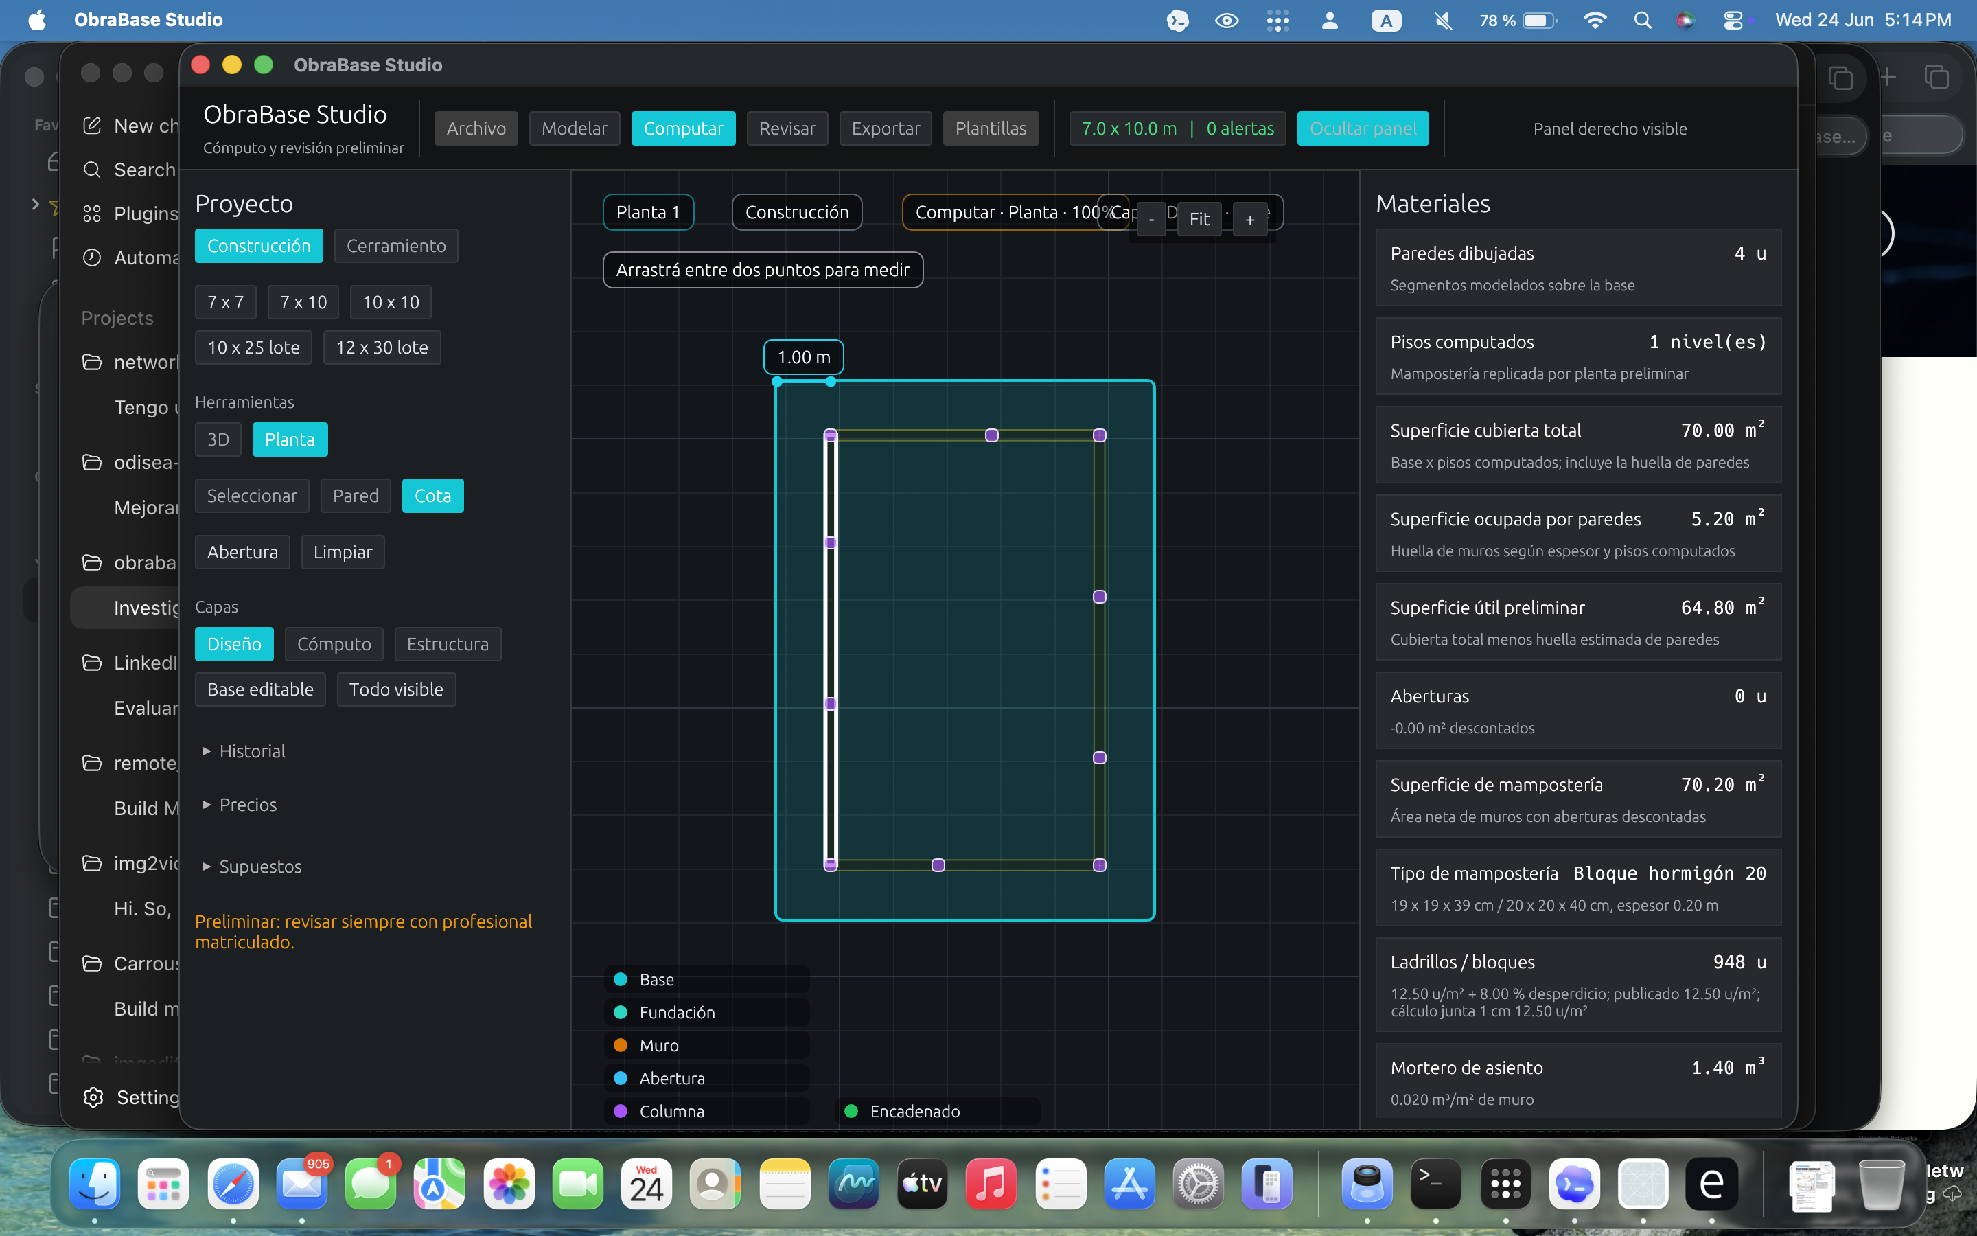Select the Cota measuring tool
Image resolution: width=1977 pixels, height=1236 pixels.
(433, 496)
